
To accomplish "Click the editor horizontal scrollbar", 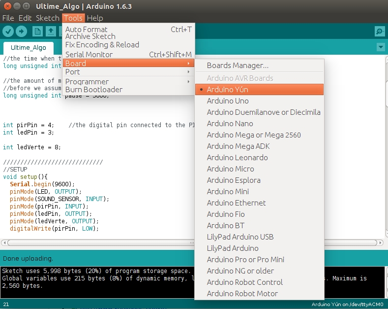I will [x=98, y=242].
